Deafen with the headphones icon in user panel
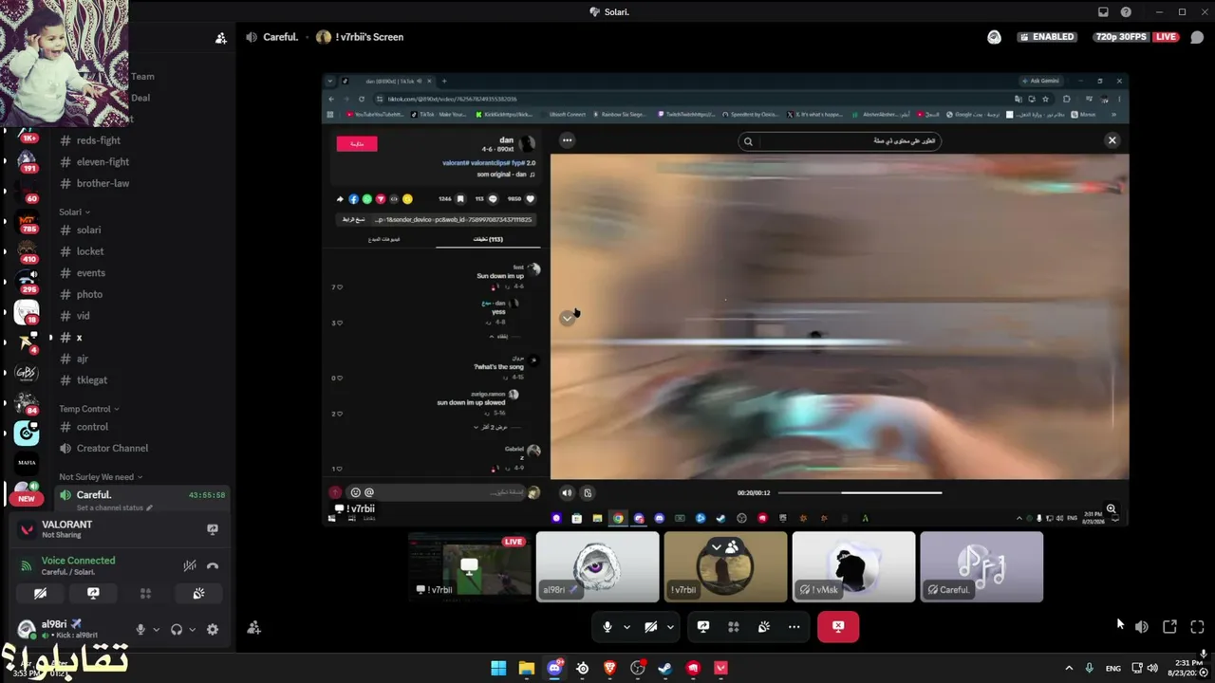The height and width of the screenshot is (683, 1215). (x=177, y=629)
